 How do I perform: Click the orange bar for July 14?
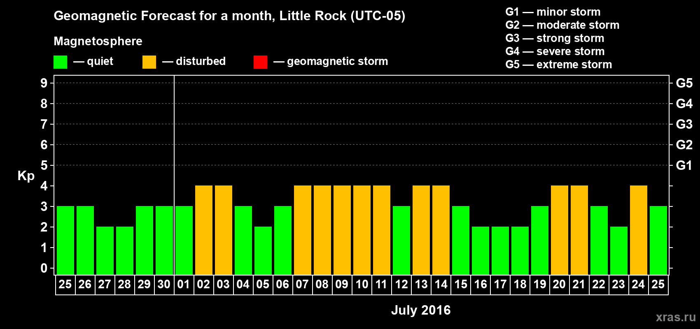[441, 230]
